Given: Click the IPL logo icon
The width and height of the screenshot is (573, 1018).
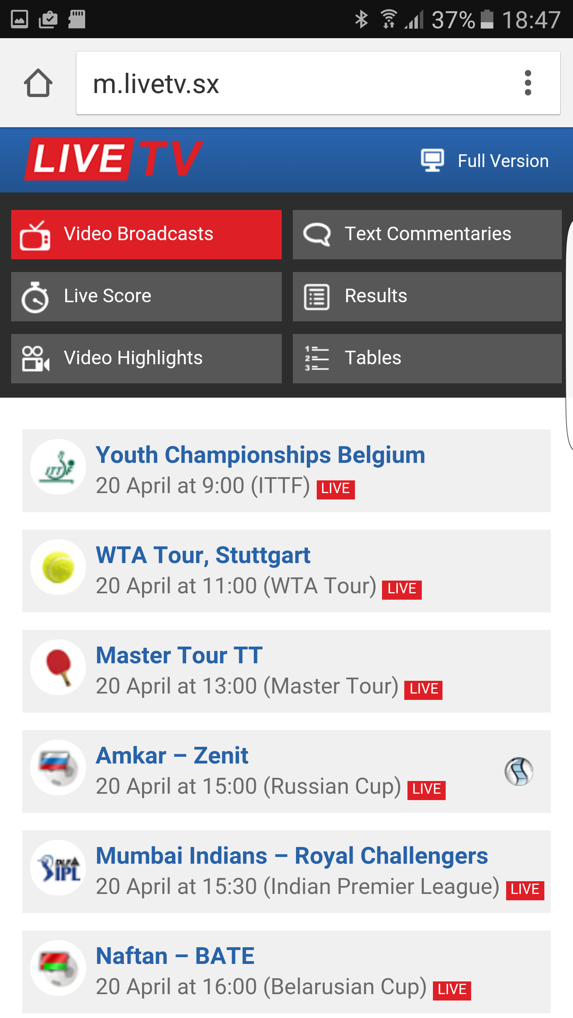Looking at the screenshot, I should point(58,868).
